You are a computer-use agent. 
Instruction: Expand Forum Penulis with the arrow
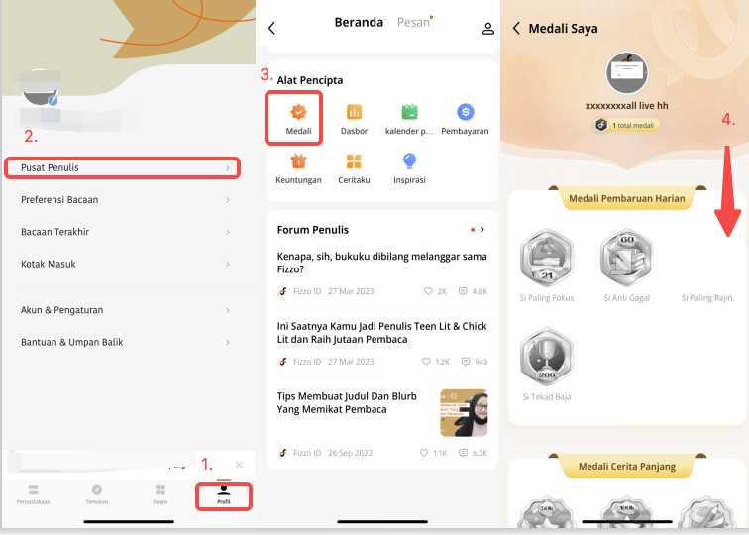[482, 229]
